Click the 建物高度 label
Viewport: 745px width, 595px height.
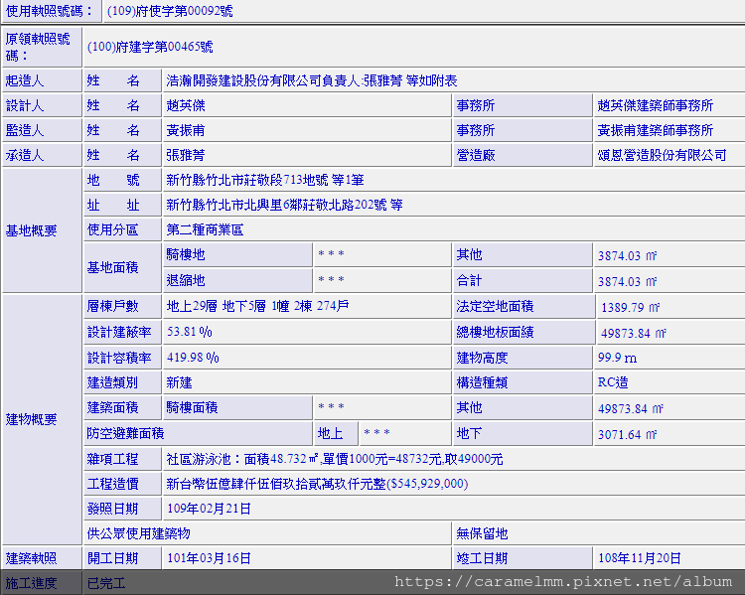[482, 358]
